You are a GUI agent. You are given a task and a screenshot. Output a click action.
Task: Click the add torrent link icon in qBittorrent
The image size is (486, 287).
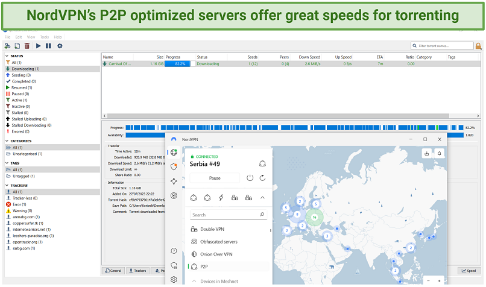(7, 46)
